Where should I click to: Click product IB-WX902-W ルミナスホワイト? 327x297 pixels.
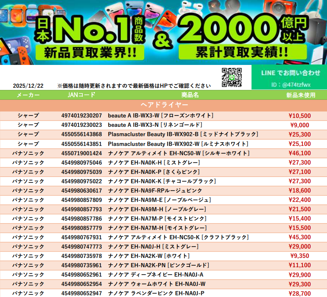(178, 144)
